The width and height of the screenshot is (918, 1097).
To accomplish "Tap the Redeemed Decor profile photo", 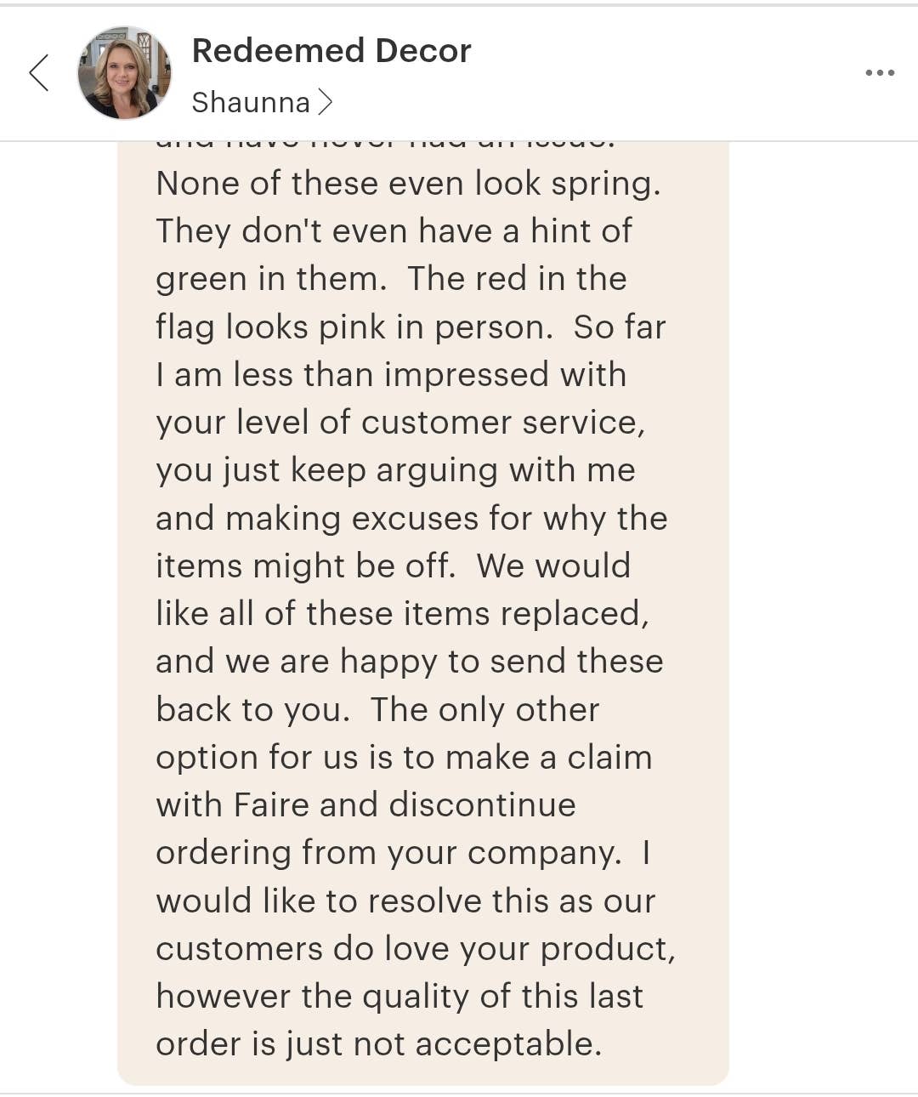I will click(124, 73).
